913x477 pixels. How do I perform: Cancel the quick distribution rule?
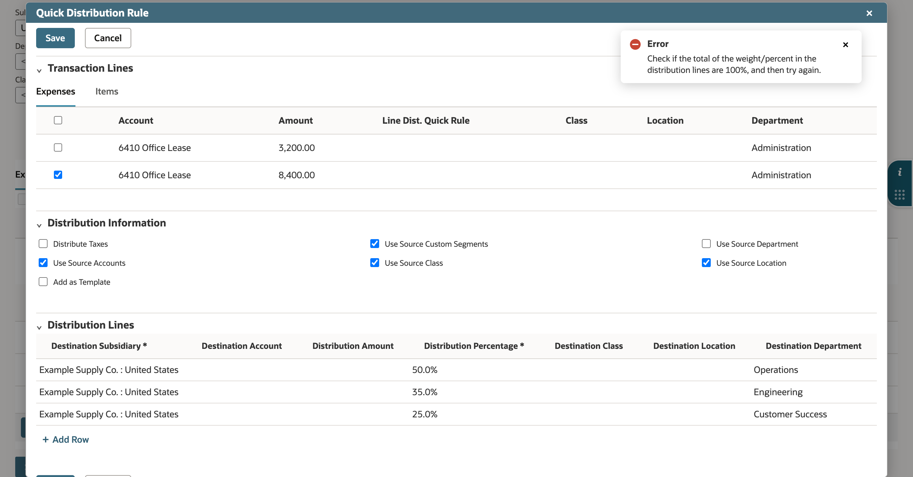click(108, 38)
